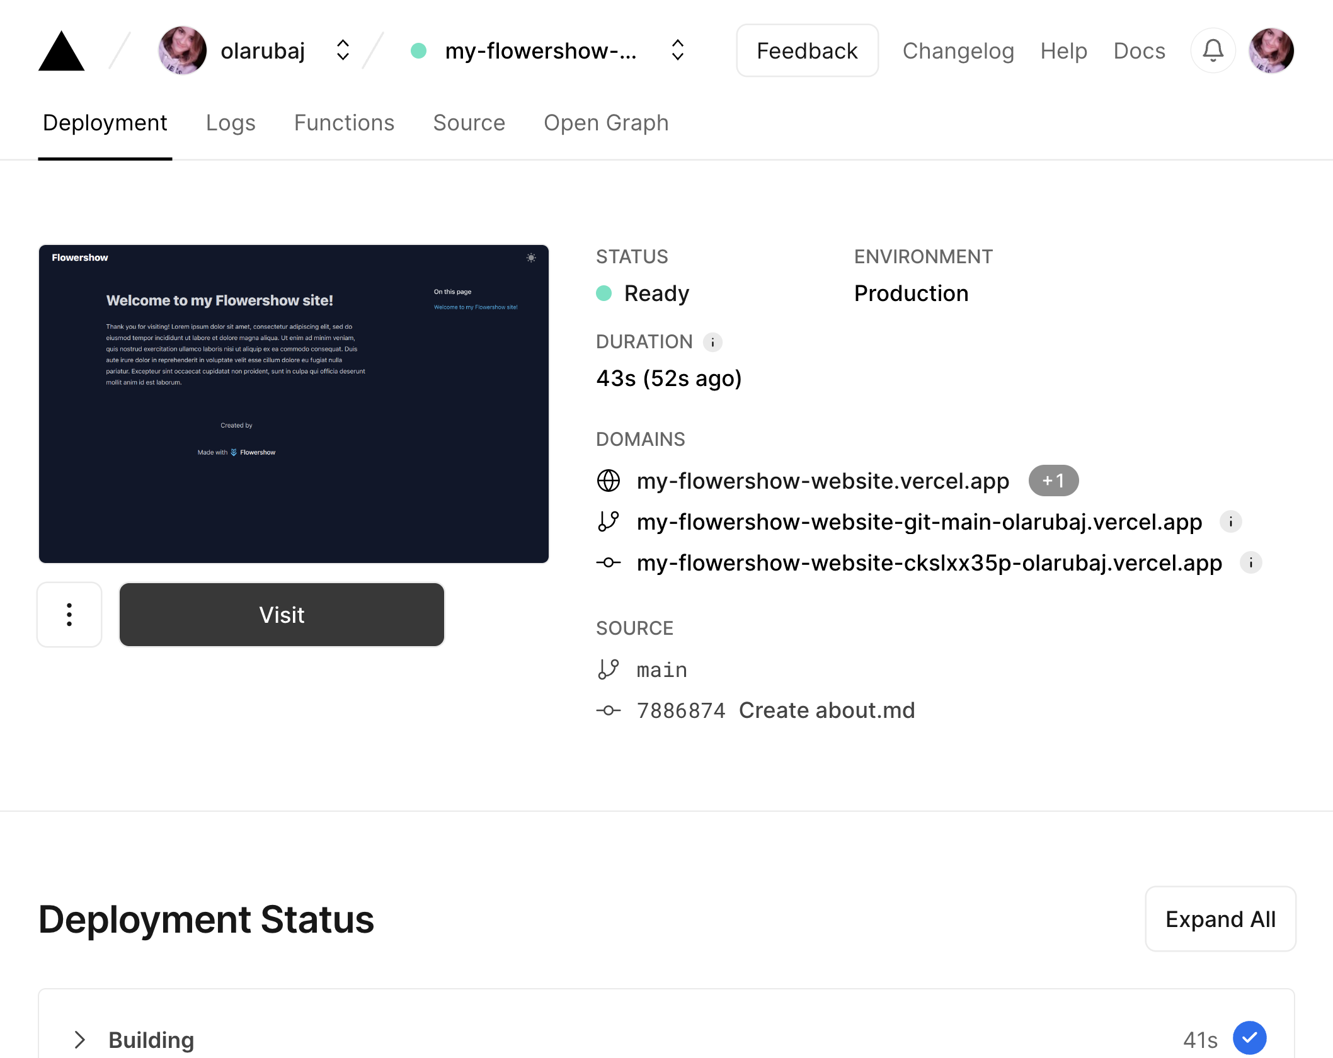Click the commit icon beside ckslxx35p domain
Screen dimensions: 1333x1058
coord(608,562)
